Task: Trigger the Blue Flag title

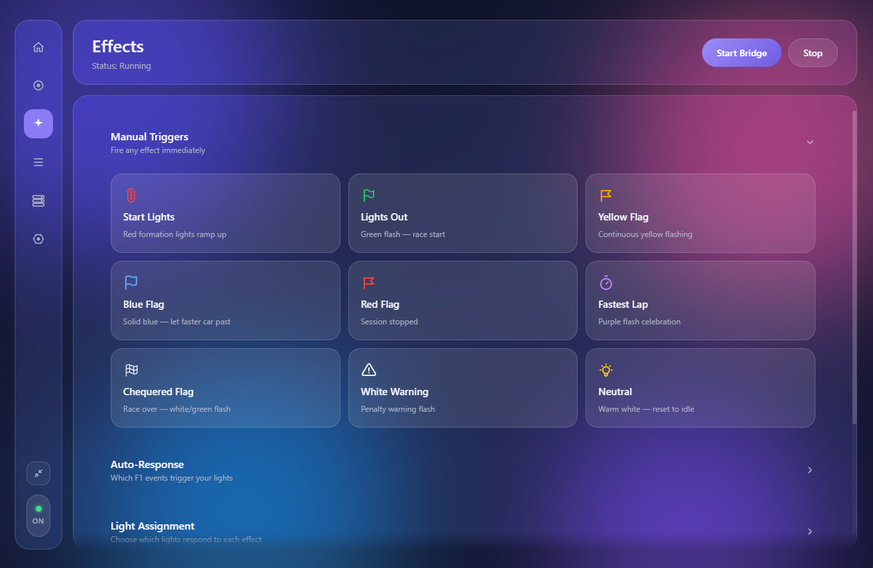Action: pyautogui.click(x=144, y=305)
